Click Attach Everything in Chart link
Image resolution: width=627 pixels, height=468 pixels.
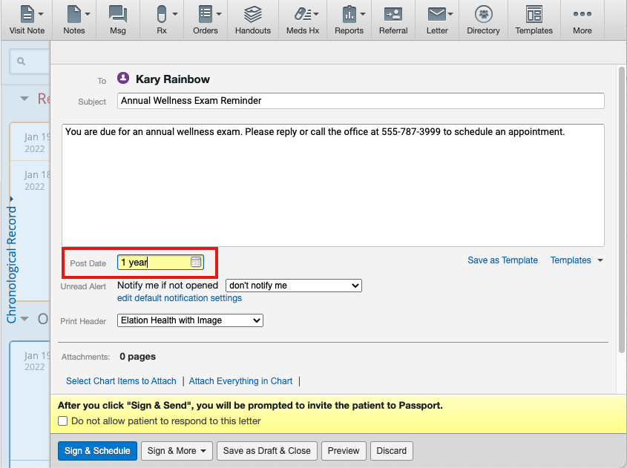coord(240,381)
